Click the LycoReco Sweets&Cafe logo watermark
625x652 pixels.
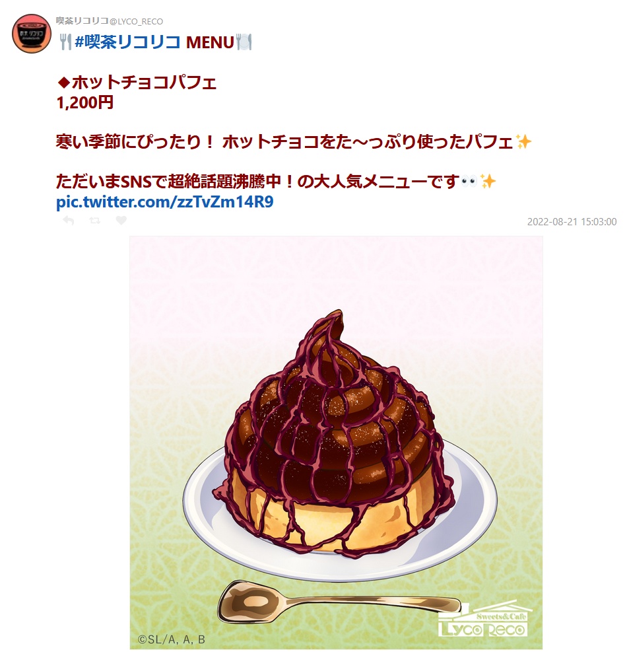coord(484,620)
